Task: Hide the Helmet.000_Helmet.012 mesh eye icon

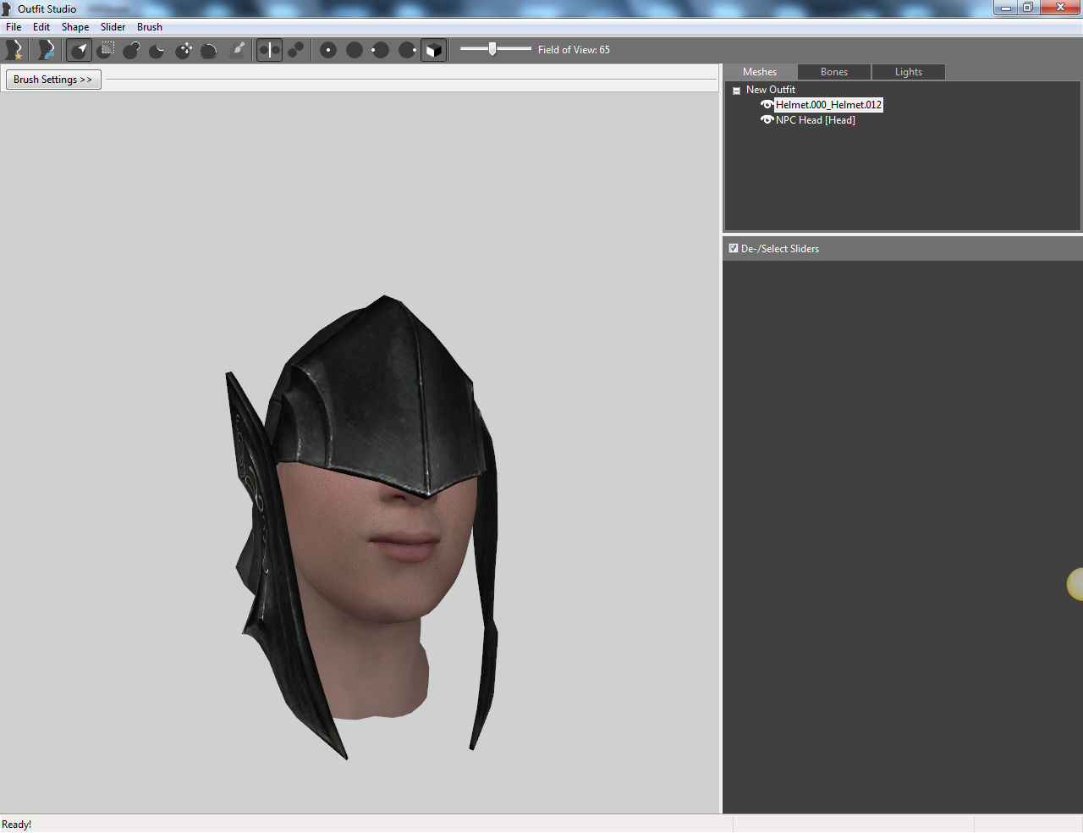Action: point(767,105)
